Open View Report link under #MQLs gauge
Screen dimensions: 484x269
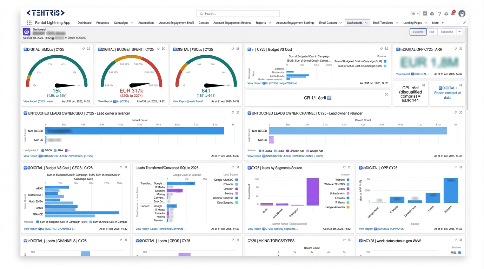point(39,102)
